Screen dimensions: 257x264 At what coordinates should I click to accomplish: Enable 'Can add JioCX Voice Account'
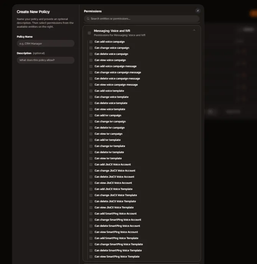[91, 165]
